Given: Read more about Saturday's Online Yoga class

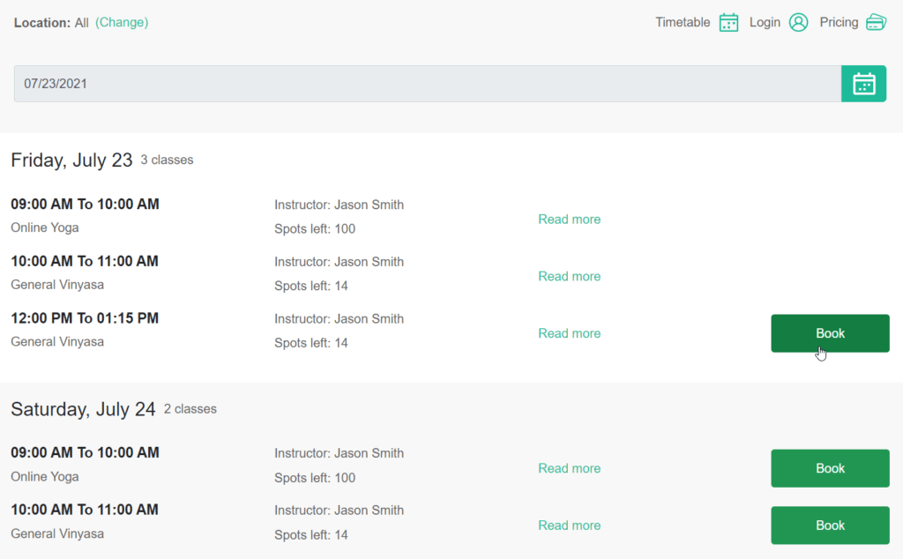Looking at the screenshot, I should point(569,467).
